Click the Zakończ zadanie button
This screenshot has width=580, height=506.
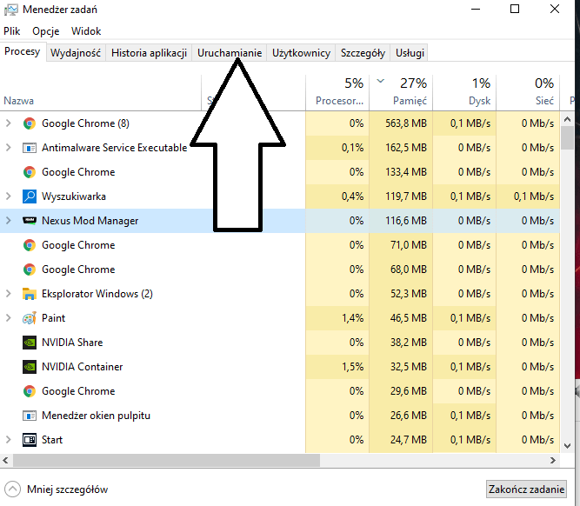[x=526, y=489]
